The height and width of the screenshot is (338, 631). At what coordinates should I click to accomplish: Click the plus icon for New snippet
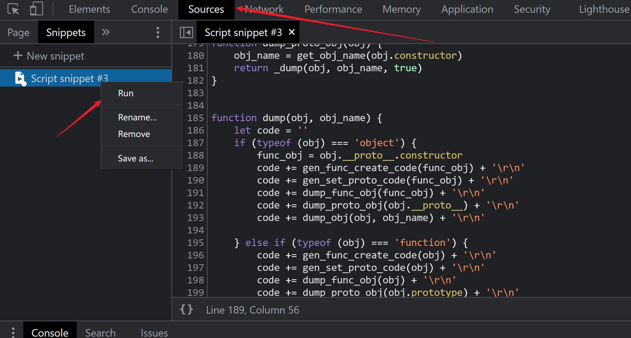(x=18, y=55)
